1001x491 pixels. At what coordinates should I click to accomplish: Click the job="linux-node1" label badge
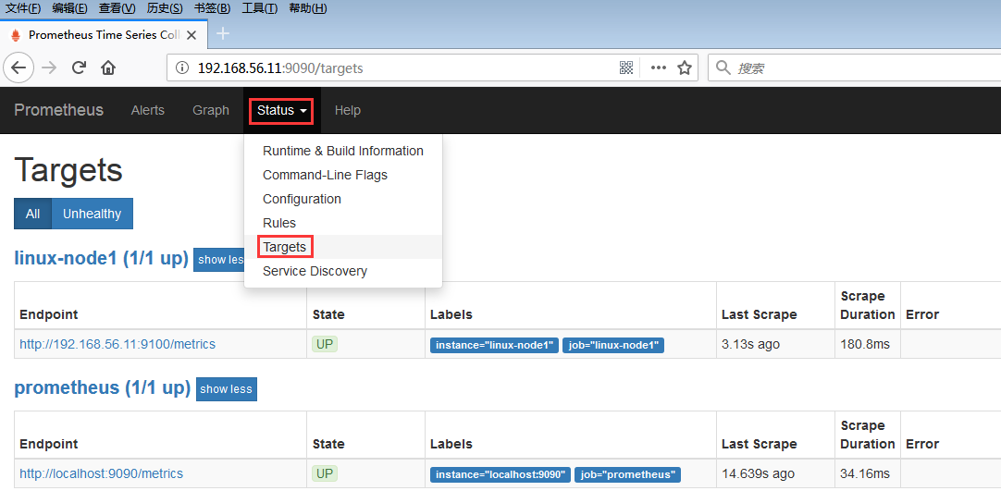point(613,345)
